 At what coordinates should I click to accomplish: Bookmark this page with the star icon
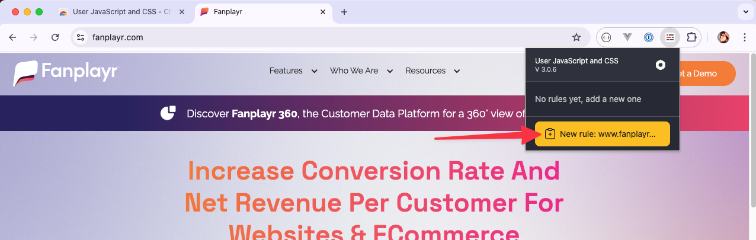pyautogui.click(x=576, y=37)
